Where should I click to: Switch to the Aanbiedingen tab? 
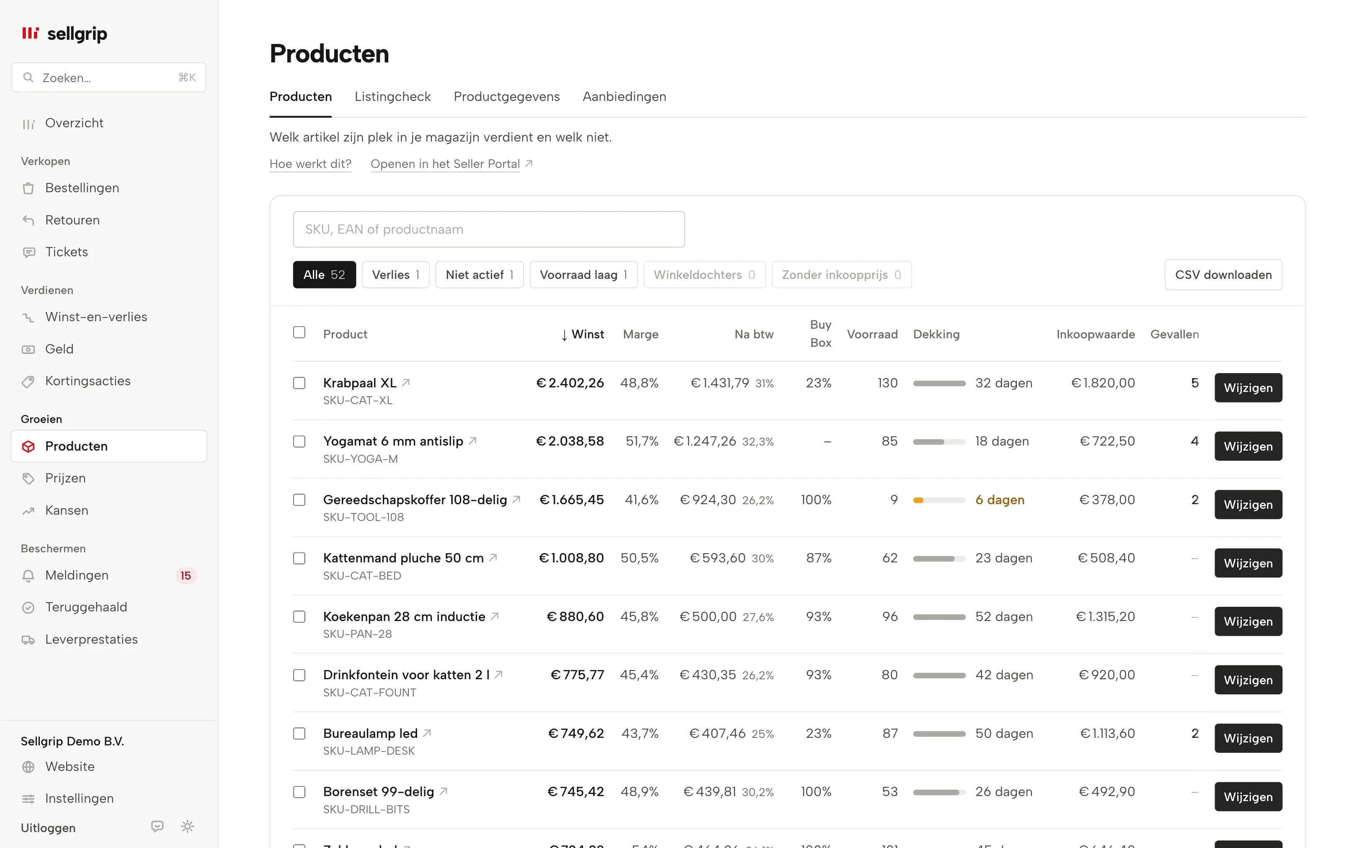coord(624,96)
